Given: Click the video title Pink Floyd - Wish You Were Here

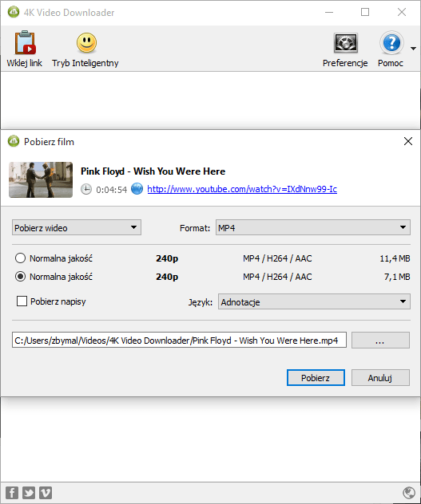Looking at the screenshot, I should [153, 171].
